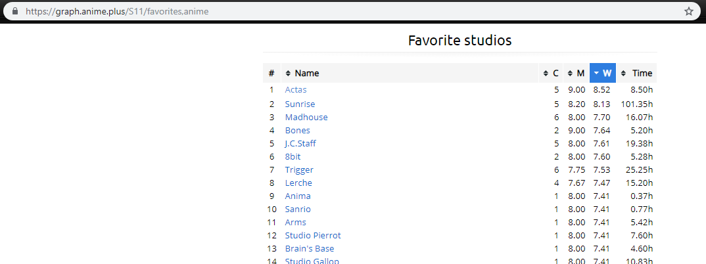Open the Actas studio link
Viewport: 706px width, 264px height.
click(x=296, y=90)
